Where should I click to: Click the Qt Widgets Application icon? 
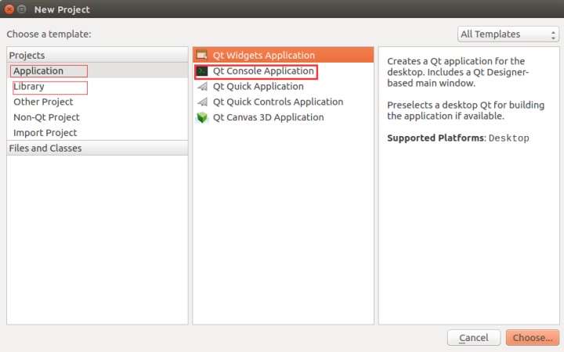click(x=202, y=55)
